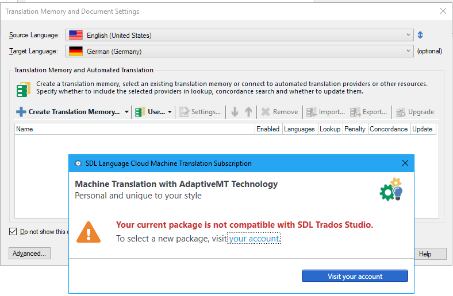This screenshot has width=453, height=296.
Task: Click the Advanced button
Action: click(29, 254)
